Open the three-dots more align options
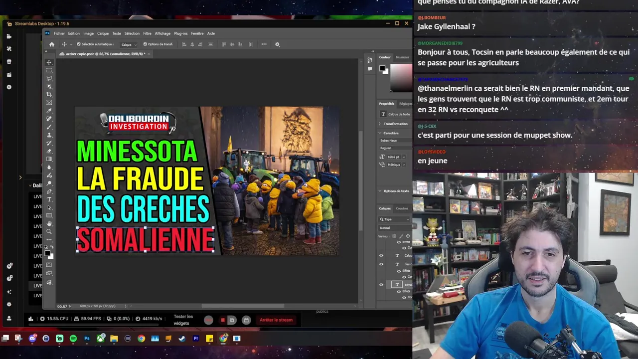Image resolution: width=638 pixels, height=359 pixels. click(264, 44)
